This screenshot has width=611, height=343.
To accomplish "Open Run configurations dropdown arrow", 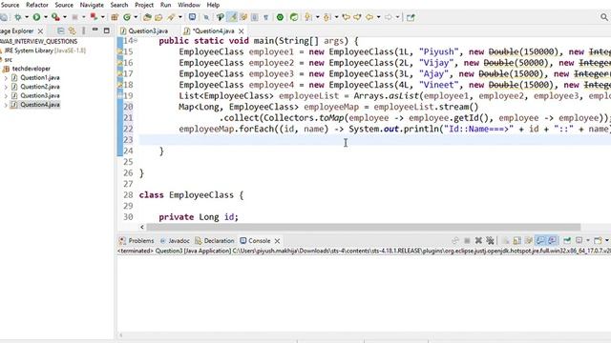I will (46, 17).
